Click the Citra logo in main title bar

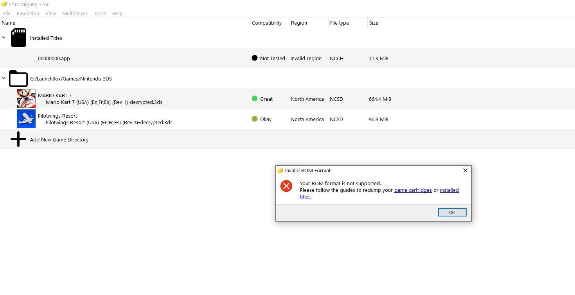(x=4, y=4)
